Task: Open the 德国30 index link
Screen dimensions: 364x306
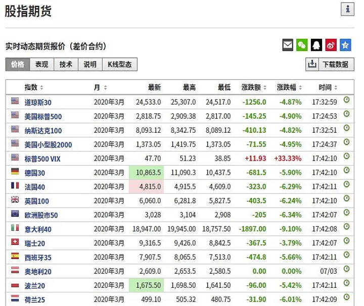Action: (35, 173)
